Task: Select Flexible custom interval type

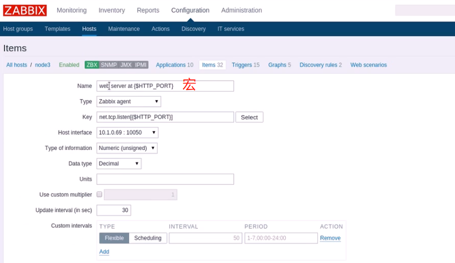Action: pyautogui.click(x=114, y=238)
